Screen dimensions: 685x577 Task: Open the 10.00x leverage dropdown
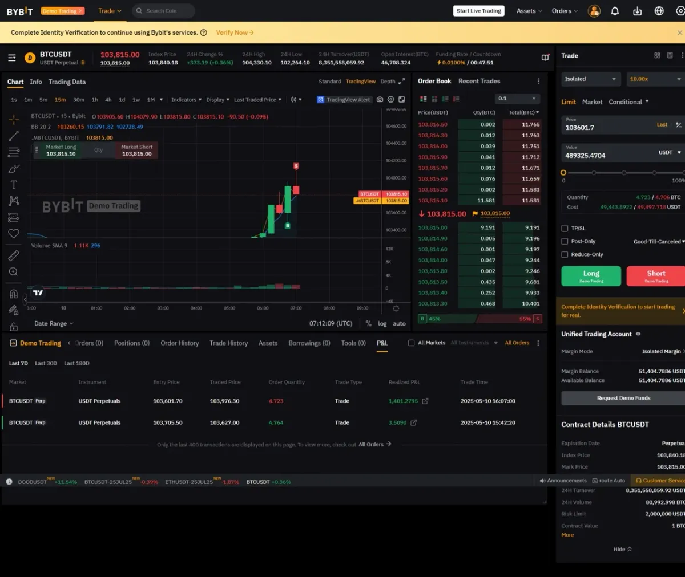(x=655, y=79)
